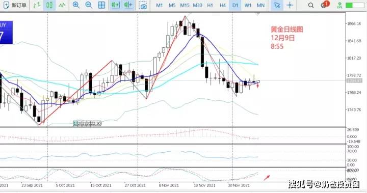Screen dimensions: 367x193
Task: Click the grey current price marker
Action: coord(354,80)
